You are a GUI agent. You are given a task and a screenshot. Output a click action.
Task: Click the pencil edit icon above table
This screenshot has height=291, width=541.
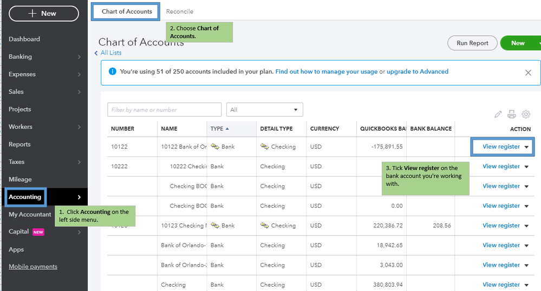(498, 114)
